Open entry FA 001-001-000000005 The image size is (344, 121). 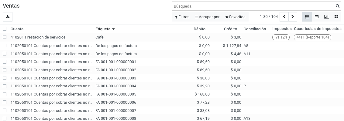click(x=115, y=94)
